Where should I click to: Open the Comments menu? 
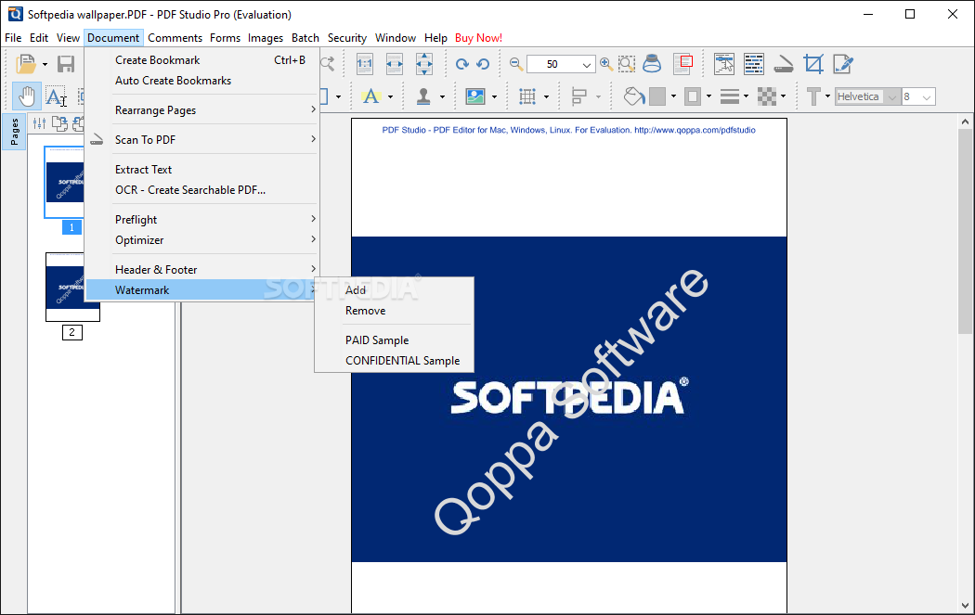coord(175,38)
